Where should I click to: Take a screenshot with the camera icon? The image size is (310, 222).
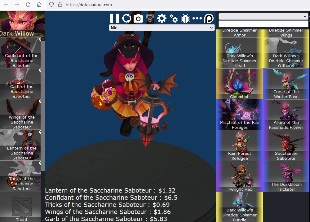(x=138, y=19)
